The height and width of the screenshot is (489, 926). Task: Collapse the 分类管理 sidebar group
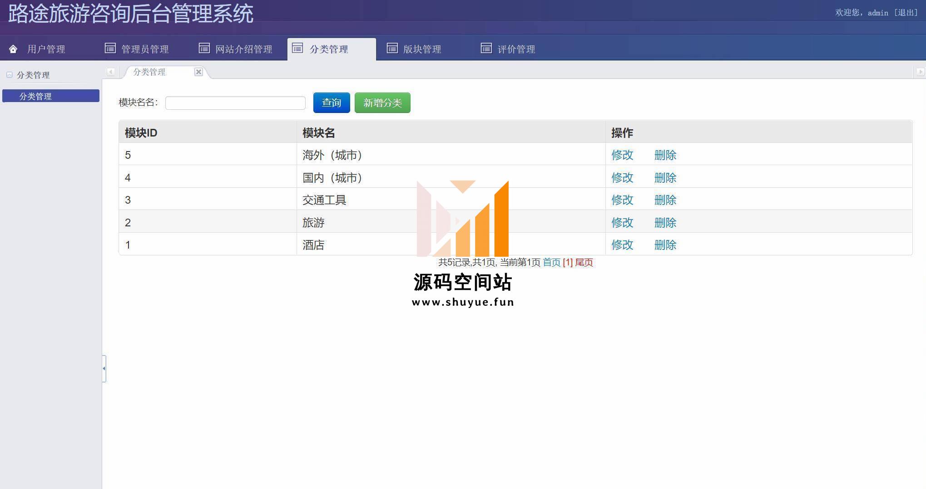[x=10, y=75]
